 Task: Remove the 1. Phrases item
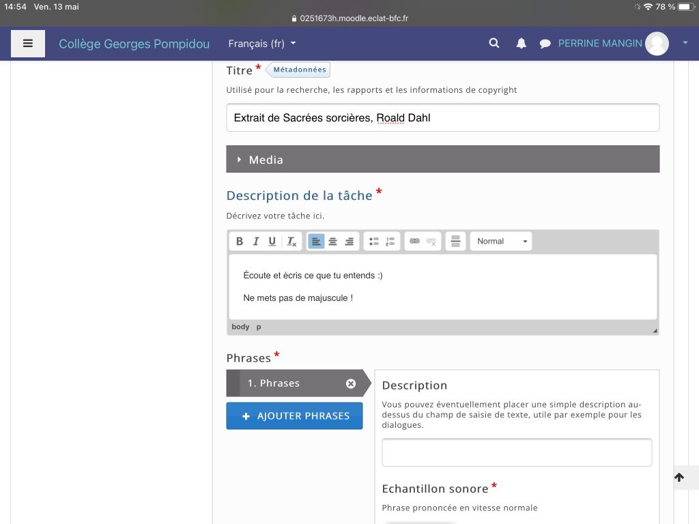pos(351,383)
